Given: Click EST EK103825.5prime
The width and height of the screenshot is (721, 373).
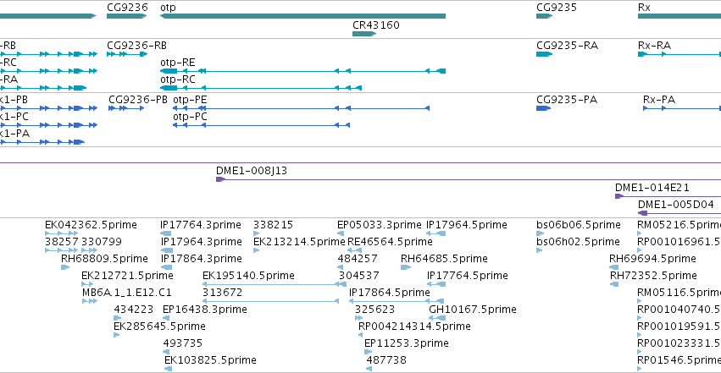Looking at the screenshot, I should click(x=169, y=370).
